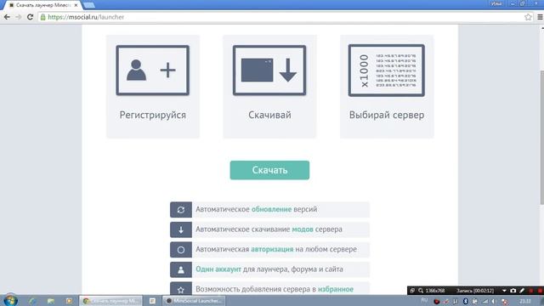The width and height of the screenshot is (544, 306).
Task: Select the Скачать лаунчер Minecraft browser tab
Action: tap(43, 5)
